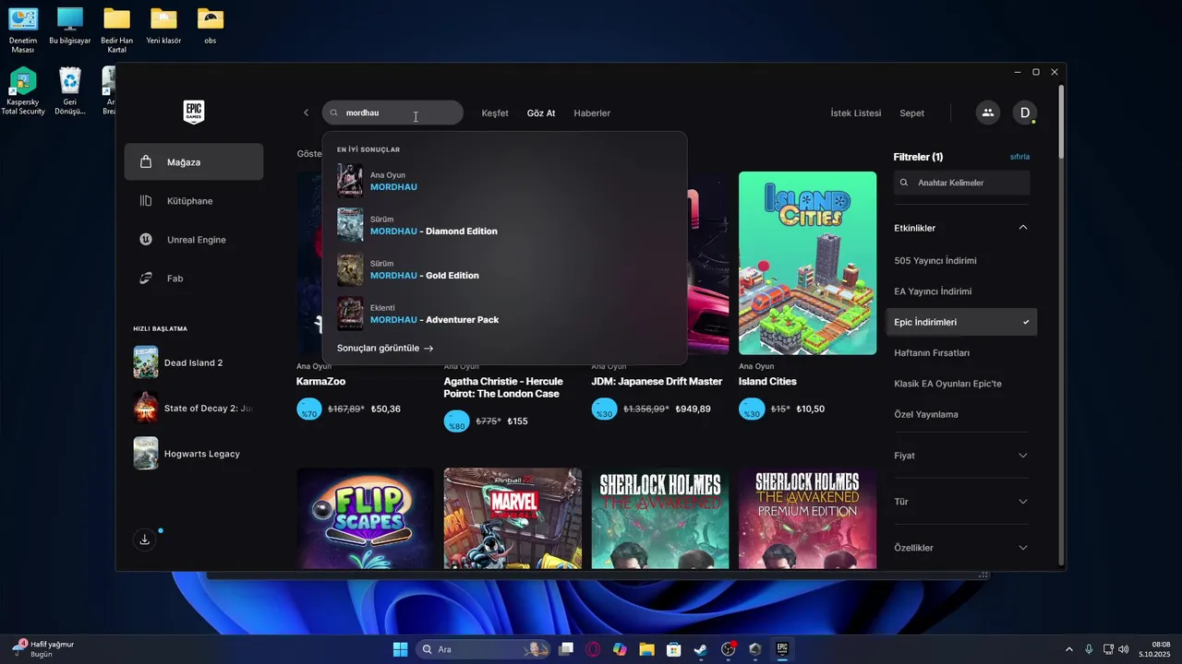Select MORDHAU - Gold Edition result
Viewport: 1182px width, 664px height.
pos(504,269)
